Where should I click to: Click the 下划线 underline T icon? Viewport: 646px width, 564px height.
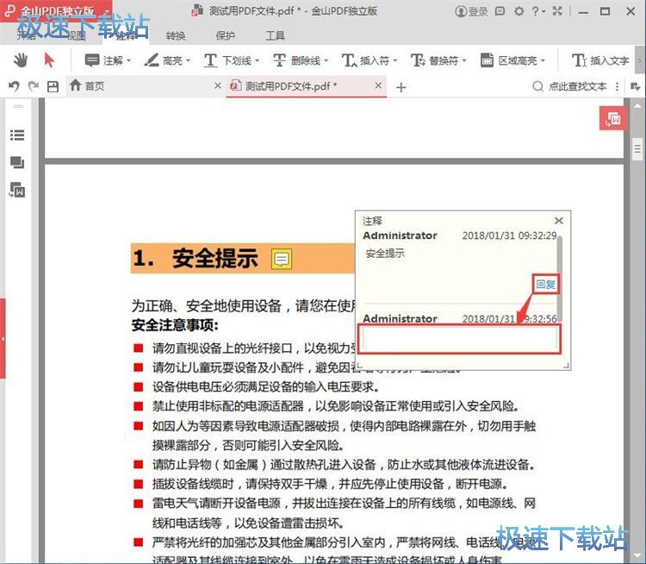(210, 60)
